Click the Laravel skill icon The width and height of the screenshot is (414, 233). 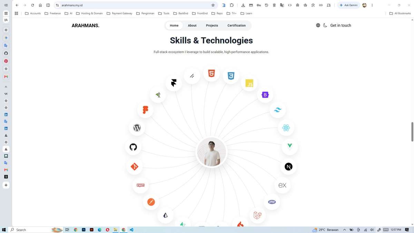[x=257, y=215]
